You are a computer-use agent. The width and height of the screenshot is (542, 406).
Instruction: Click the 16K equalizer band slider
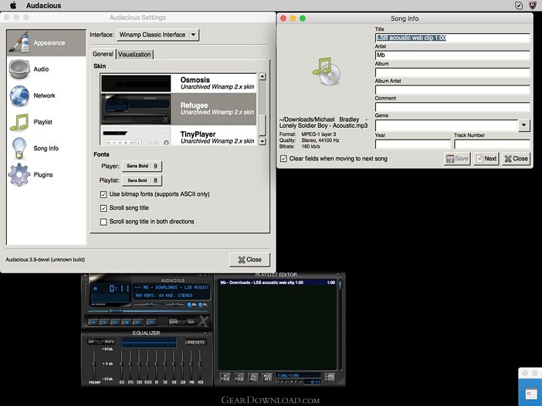(x=200, y=364)
